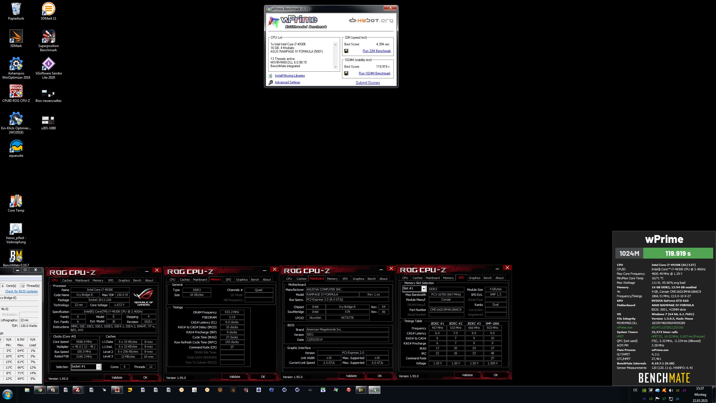Launch the aquasuite desktop shortcut

click(16, 148)
